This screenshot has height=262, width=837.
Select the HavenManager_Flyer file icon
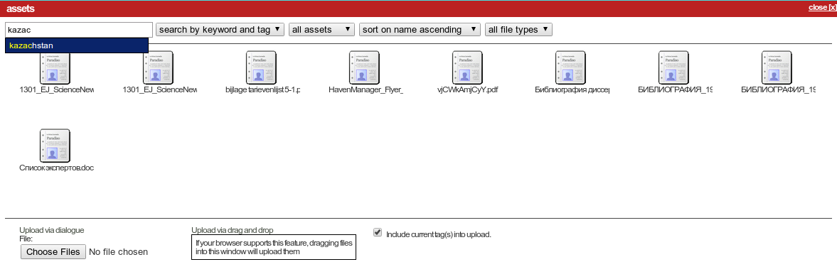click(365, 67)
